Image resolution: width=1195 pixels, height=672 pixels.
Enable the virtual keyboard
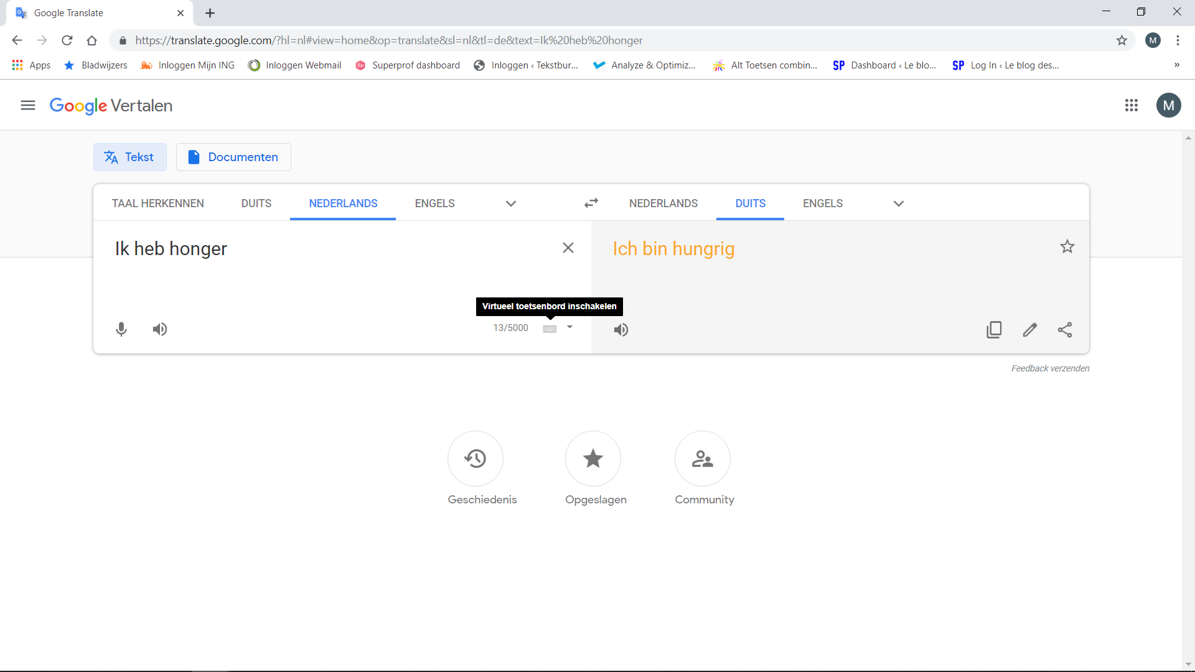(550, 329)
